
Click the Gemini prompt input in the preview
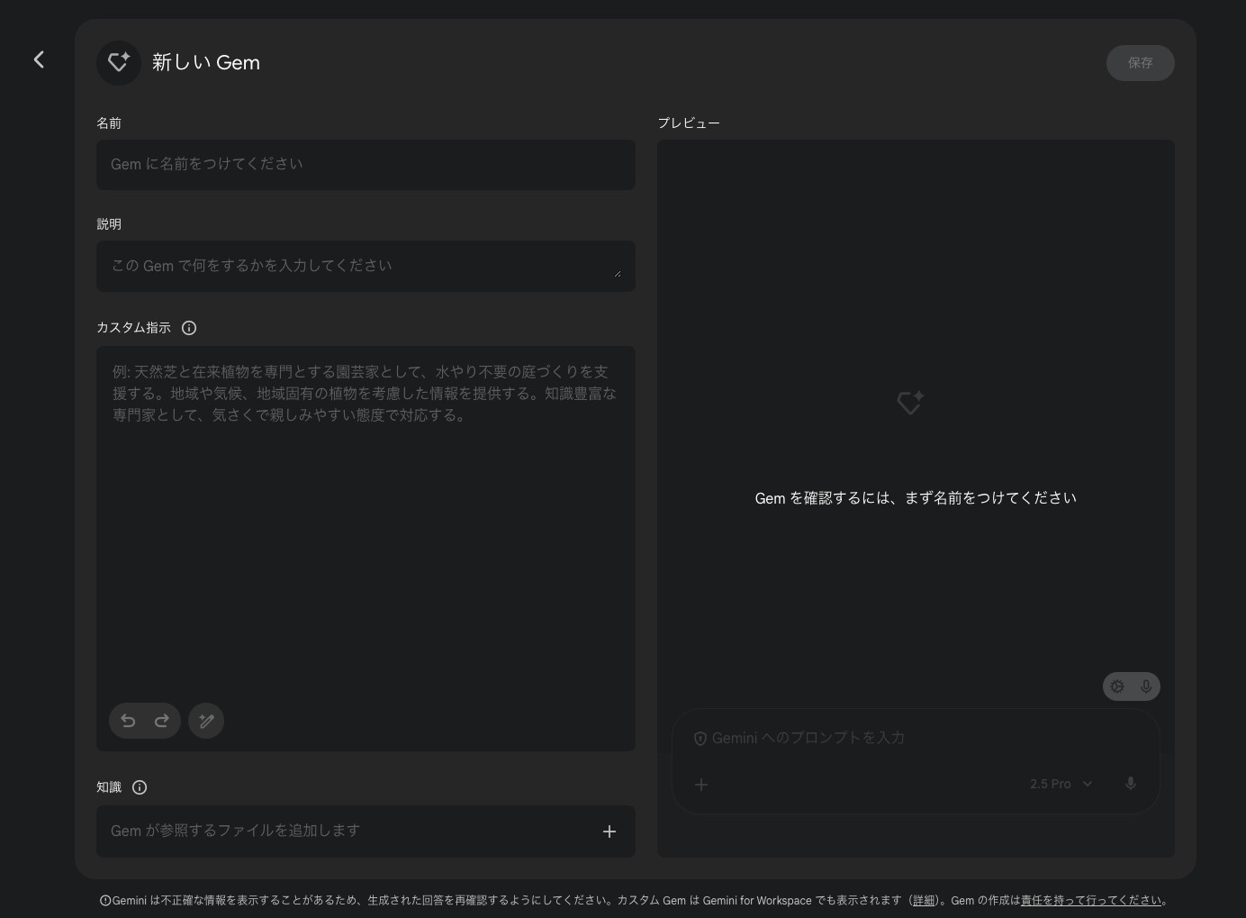click(900, 738)
